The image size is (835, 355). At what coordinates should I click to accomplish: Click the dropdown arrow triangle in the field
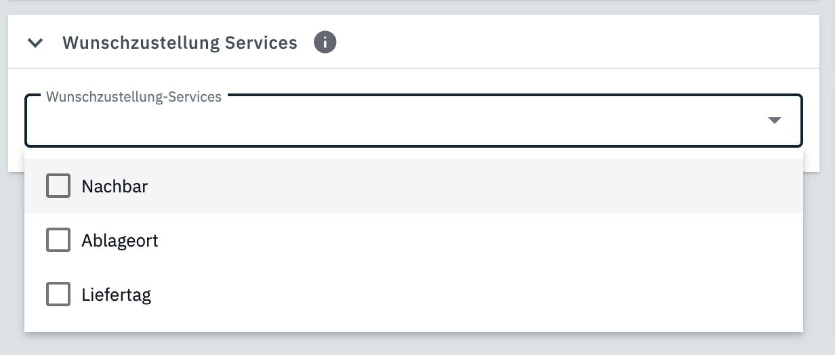click(x=775, y=121)
